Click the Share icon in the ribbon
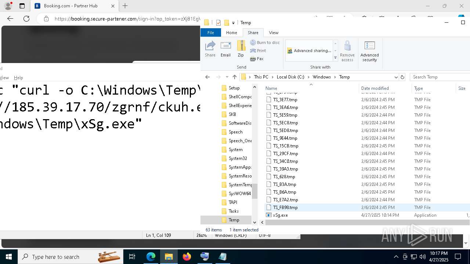 tap(210, 49)
